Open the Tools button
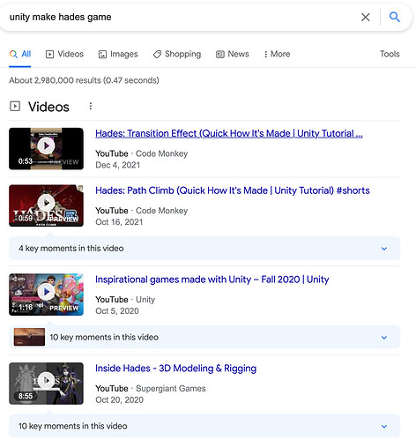This screenshot has height=440, width=416. point(390,54)
